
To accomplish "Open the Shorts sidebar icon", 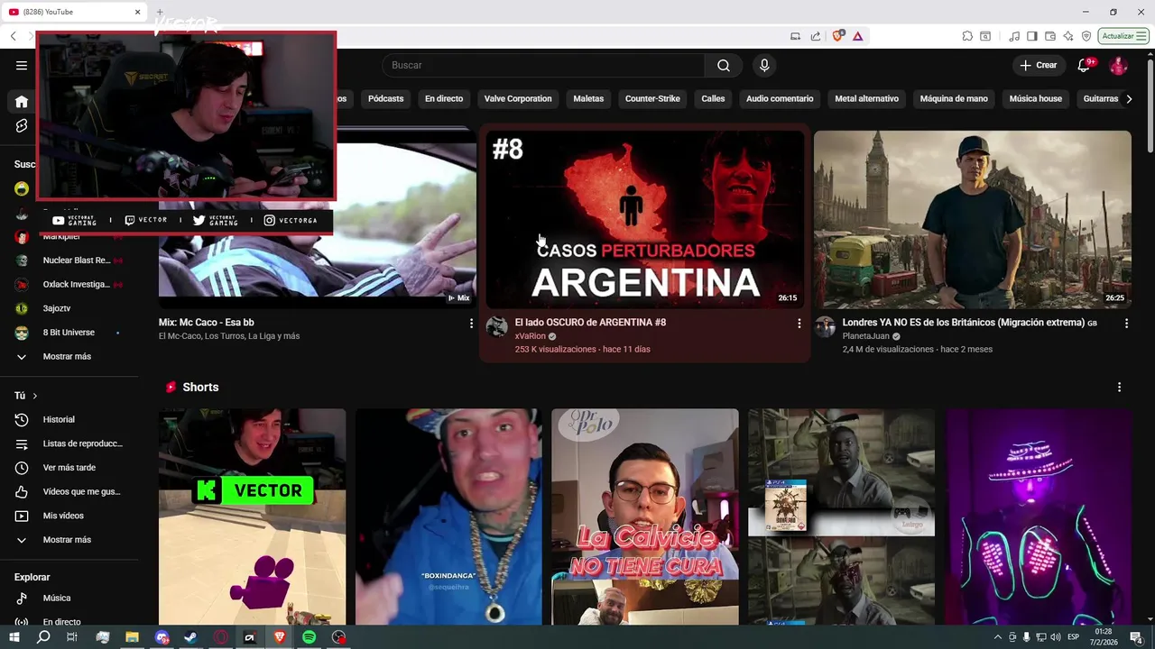I will coord(22,126).
